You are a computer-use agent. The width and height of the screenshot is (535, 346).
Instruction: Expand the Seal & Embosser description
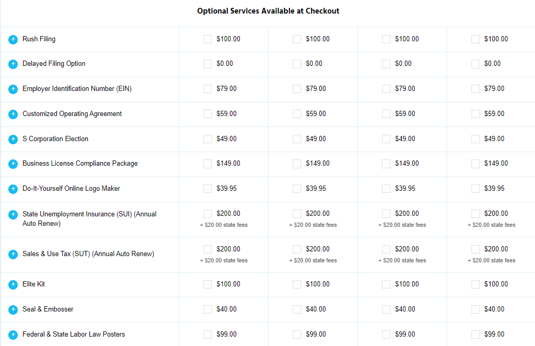[14, 309]
